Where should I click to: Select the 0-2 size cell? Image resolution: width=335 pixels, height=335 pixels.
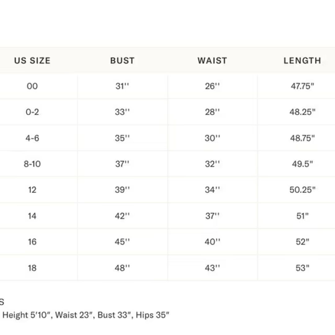(x=32, y=112)
